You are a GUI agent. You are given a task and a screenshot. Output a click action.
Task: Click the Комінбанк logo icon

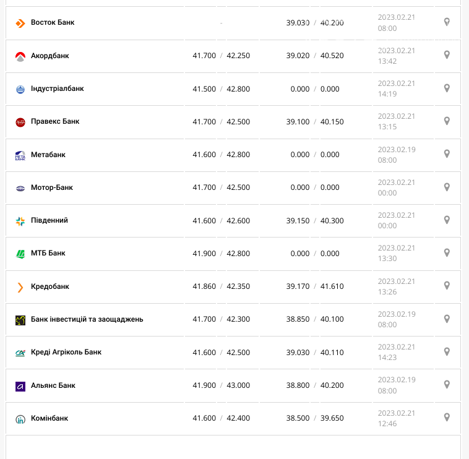(20, 419)
